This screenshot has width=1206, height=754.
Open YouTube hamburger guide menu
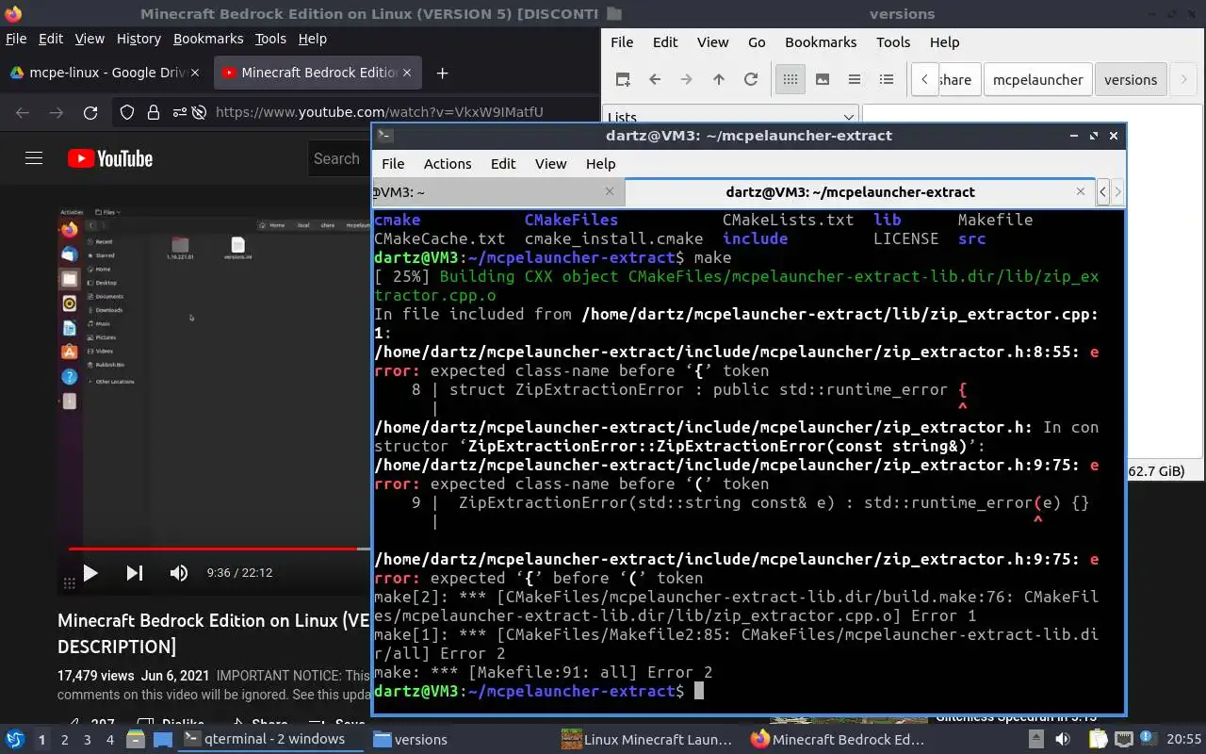34,158
